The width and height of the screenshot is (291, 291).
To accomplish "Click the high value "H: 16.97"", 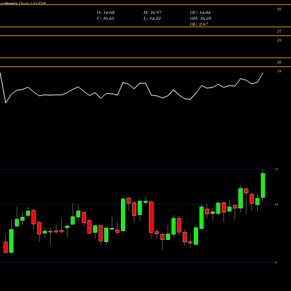I will (152, 13).
